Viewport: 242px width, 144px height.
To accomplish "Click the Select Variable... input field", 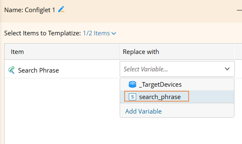I will [x=172, y=69].
